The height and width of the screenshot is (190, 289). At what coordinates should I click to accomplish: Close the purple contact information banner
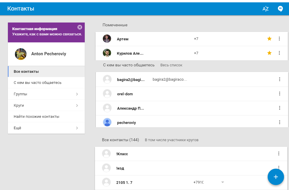click(x=80, y=27)
